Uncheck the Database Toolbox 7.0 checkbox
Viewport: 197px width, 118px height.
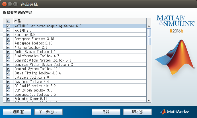click(x=8, y=77)
